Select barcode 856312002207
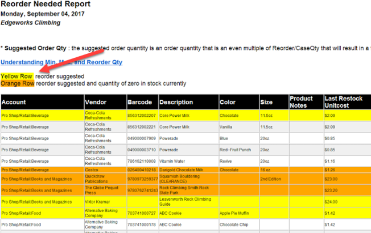This screenshot has height=233, width=371. pos(142,116)
